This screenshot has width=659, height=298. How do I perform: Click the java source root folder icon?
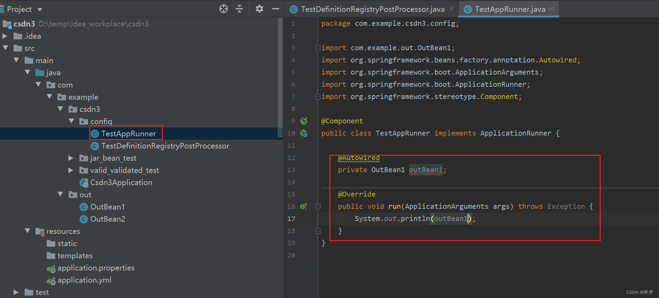40,72
